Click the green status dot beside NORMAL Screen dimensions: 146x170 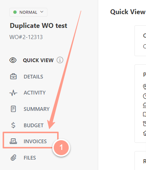point(15,12)
